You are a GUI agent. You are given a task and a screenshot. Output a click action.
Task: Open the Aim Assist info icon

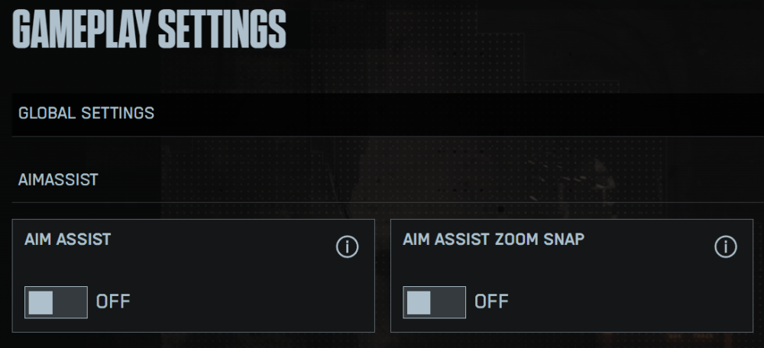click(347, 246)
